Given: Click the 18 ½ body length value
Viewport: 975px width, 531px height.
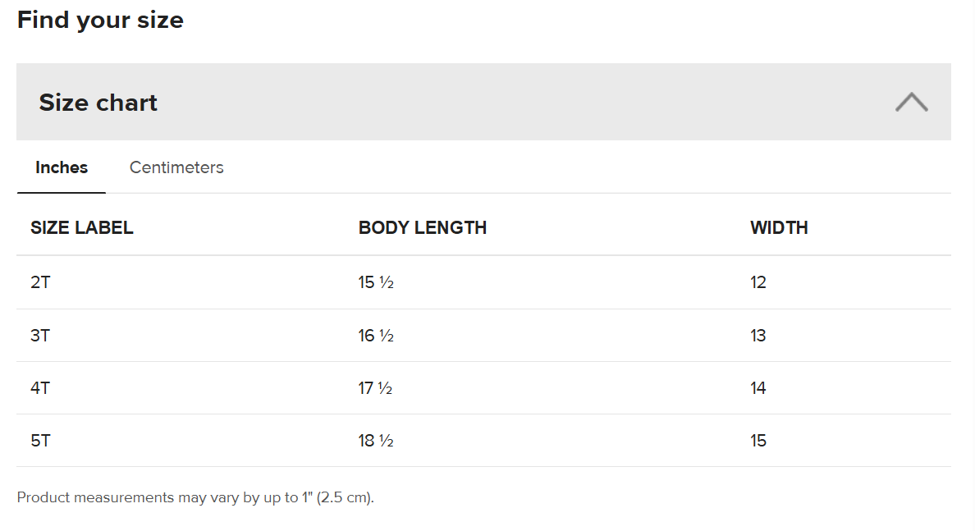Looking at the screenshot, I should coord(376,441).
